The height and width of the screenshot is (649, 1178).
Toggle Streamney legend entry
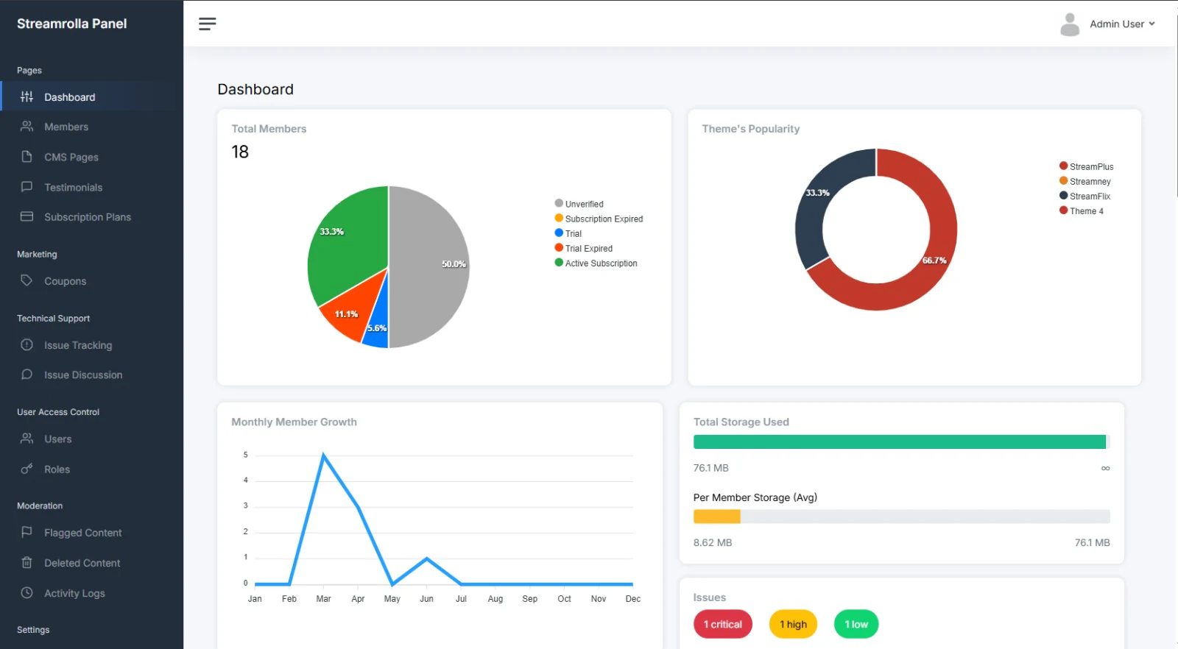[x=1085, y=181]
